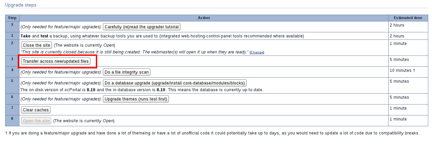Screen dimensions: 432x144
Task: Click the 'Take and test a backup' instruction text
Action: pos(162,36)
